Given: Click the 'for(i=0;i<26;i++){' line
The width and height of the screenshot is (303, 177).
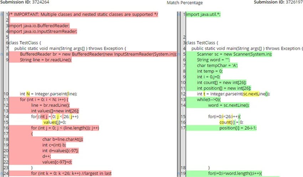Looking at the screenshot, I should 224,117.
